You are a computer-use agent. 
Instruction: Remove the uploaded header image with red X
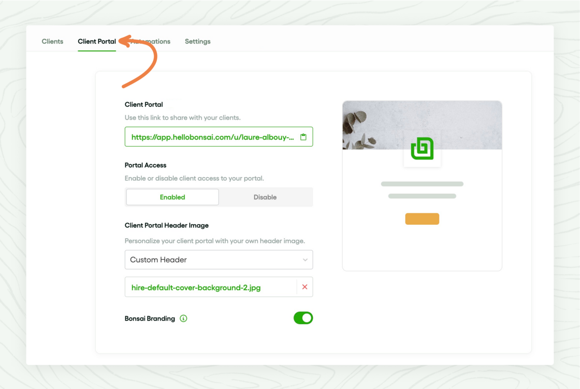(304, 287)
